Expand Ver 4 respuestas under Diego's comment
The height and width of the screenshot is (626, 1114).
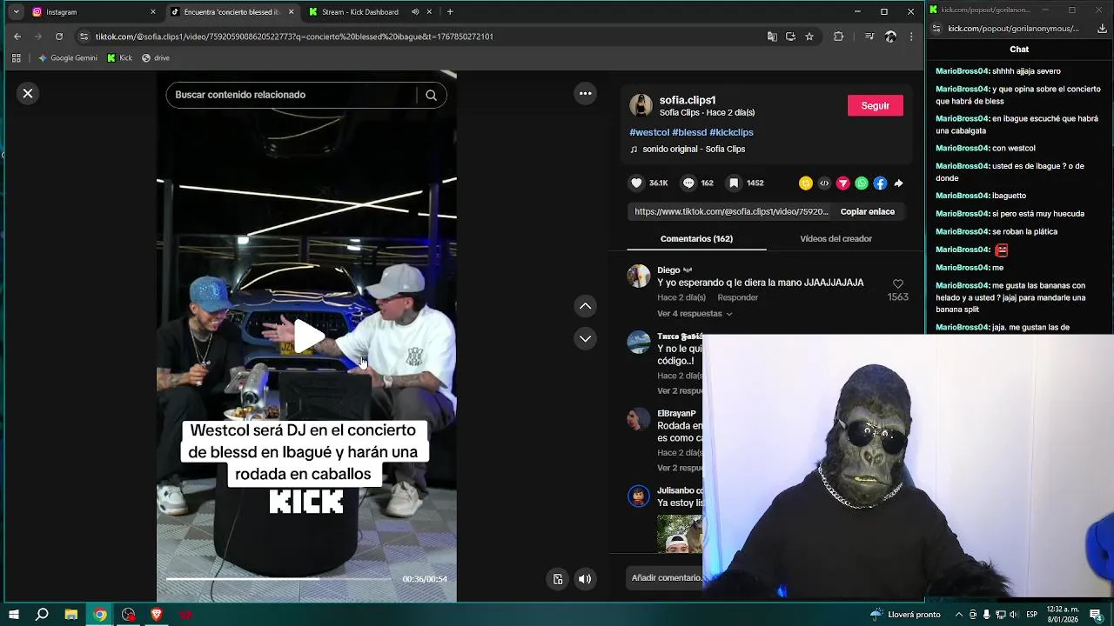click(695, 314)
